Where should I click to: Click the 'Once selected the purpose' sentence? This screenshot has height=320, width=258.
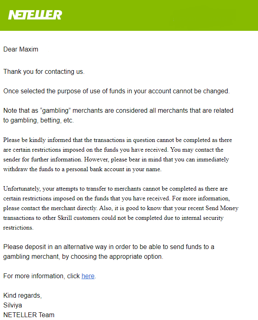click(x=116, y=91)
